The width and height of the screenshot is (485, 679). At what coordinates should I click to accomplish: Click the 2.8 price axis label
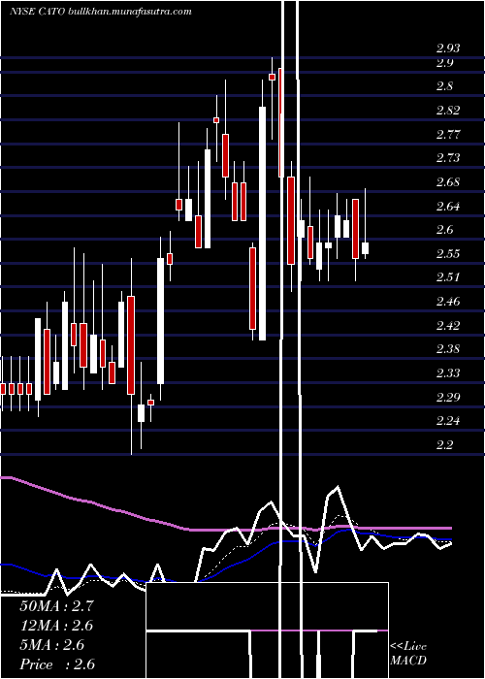coord(444,86)
